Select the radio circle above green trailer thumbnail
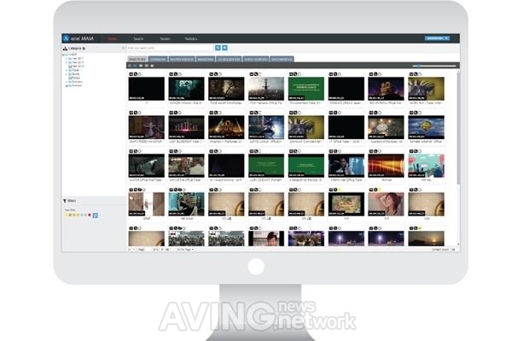Image resolution: width=512 pixels, height=341 pixels. click(300, 74)
